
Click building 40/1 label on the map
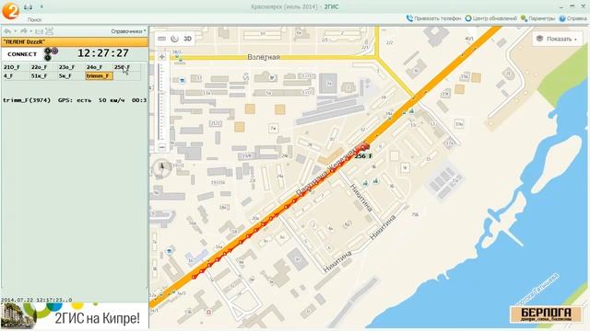tap(469, 39)
